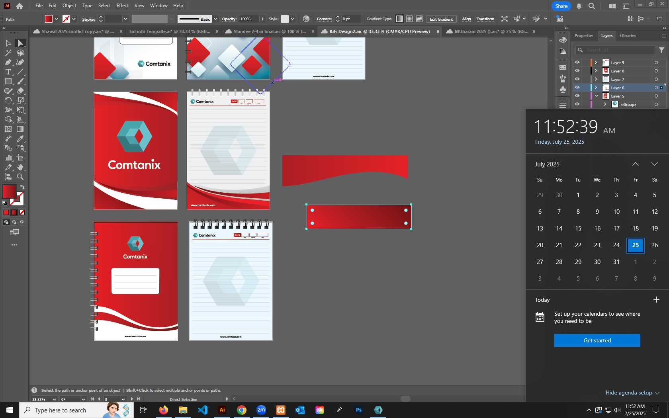Image resolution: width=669 pixels, height=418 pixels.
Task: Switch to the Libraries panel tab
Action: pyautogui.click(x=628, y=36)
